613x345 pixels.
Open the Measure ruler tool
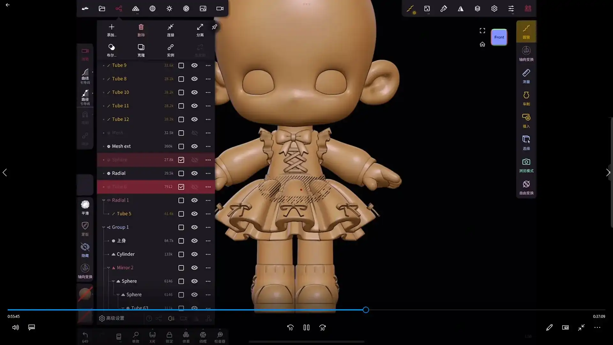(x=526, y=76)
